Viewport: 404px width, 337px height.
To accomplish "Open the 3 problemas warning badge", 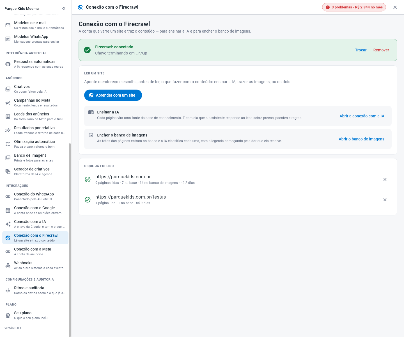I will click(x=354, y=7).
